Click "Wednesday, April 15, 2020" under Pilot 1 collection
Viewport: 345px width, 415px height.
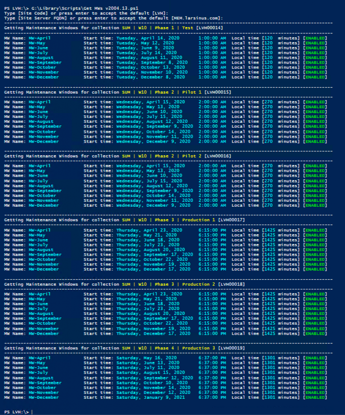click(x=151, y=102)
